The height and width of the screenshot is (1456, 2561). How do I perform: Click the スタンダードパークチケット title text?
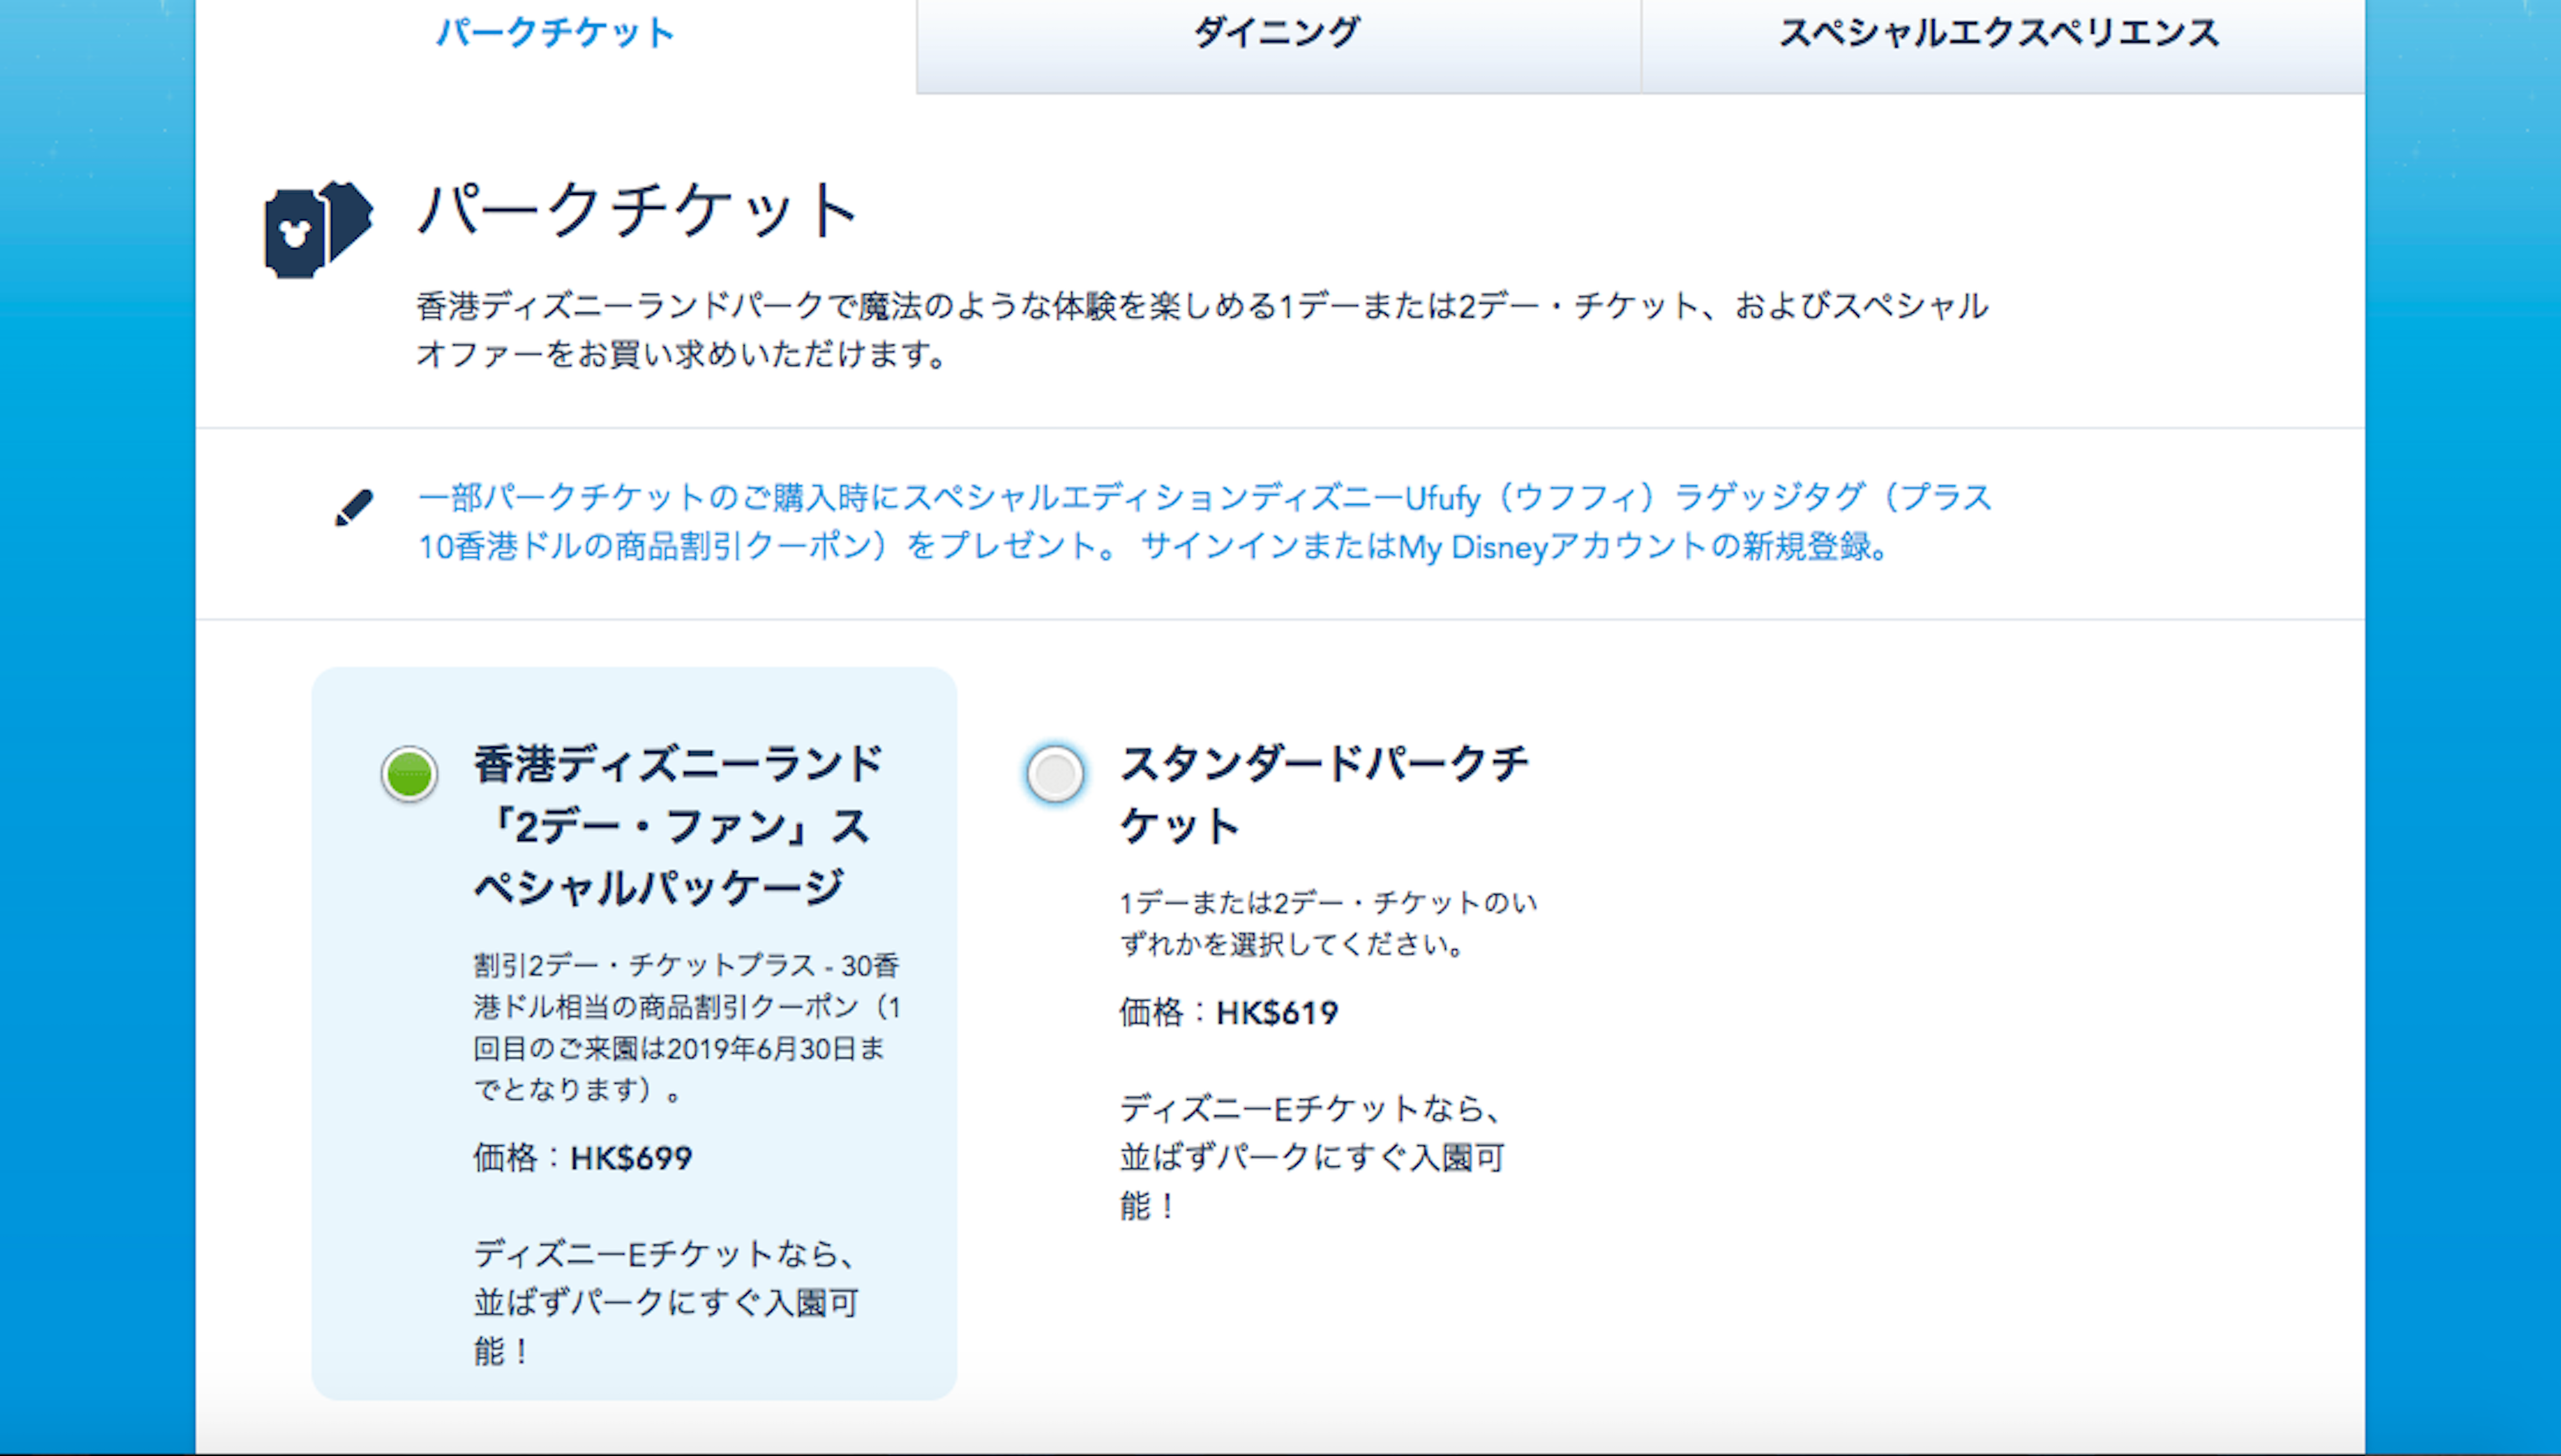(1324, 795)
